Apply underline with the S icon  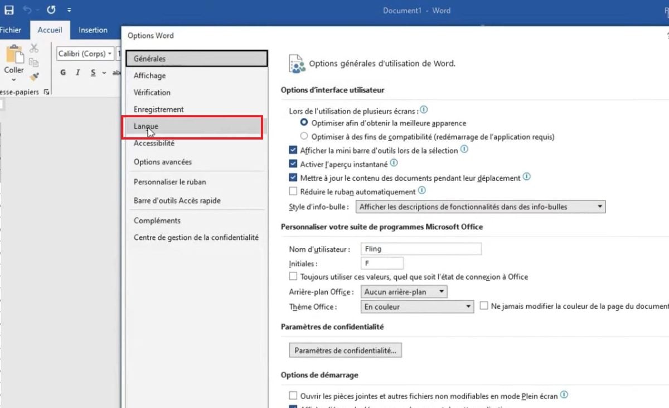(x=93, y=73)
